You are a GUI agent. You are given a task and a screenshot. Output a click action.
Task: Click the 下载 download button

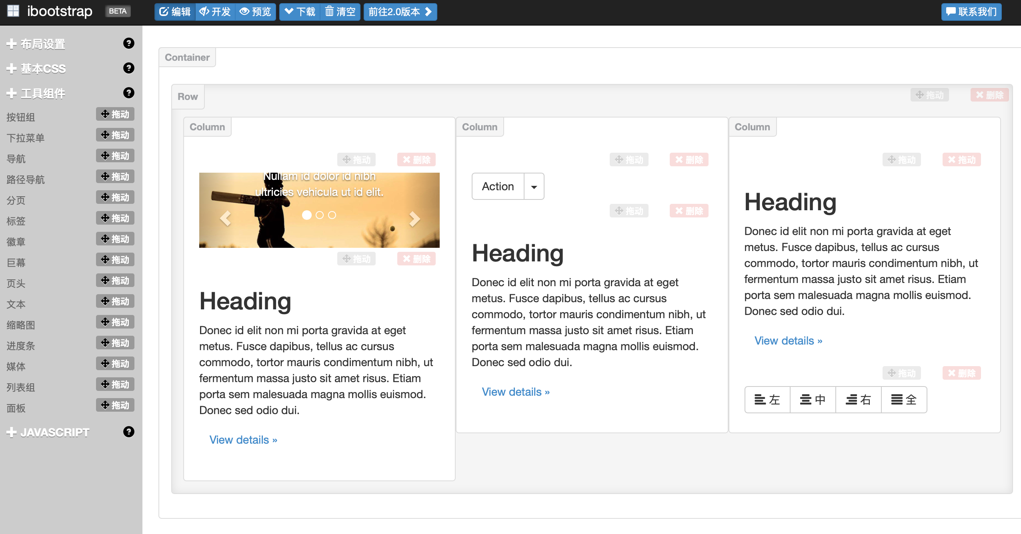point(300,12)
